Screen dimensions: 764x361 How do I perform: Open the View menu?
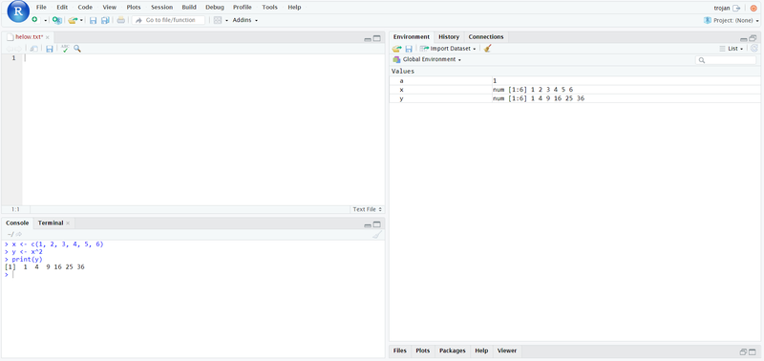110,8
